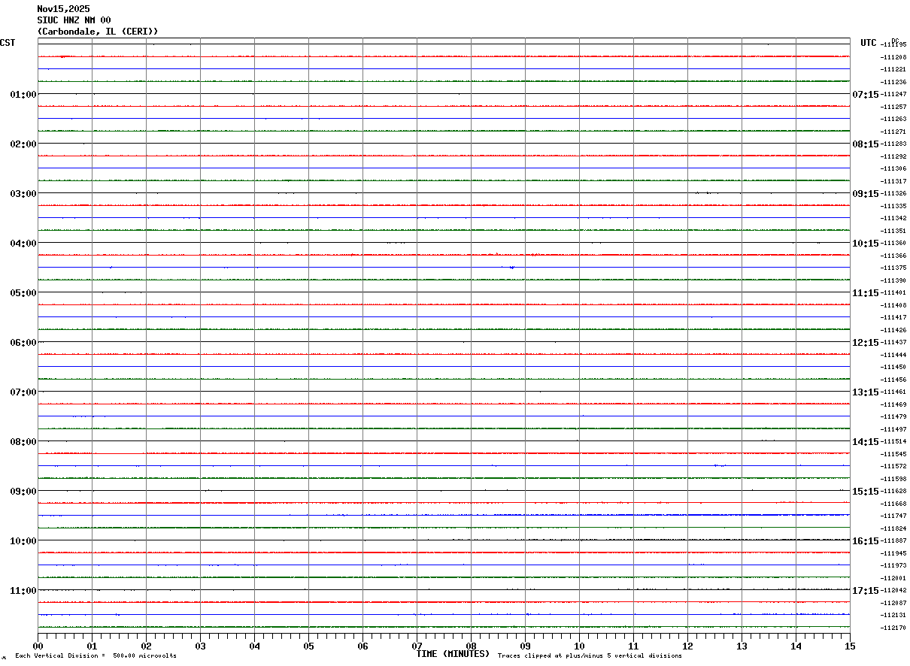The image size is (910, 666).
Task: Click the DC offset value -111747
Action: click(x=893, y=516)
